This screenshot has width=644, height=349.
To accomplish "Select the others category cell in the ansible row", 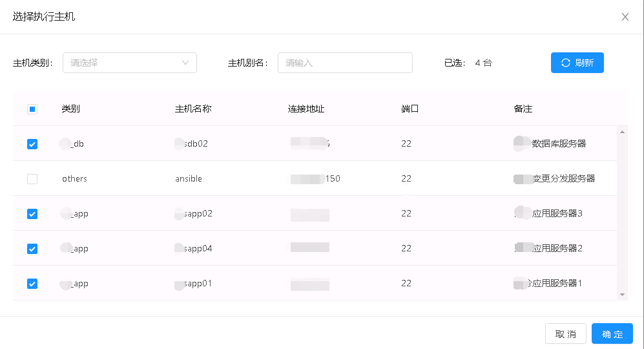I will coord(75,179).
